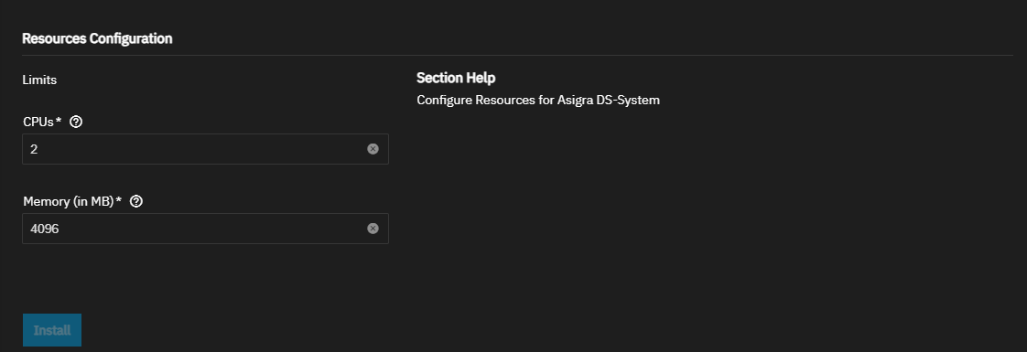Click the Limits subsection label
This screenshot has width=1027, height=352.
[39, 80]
